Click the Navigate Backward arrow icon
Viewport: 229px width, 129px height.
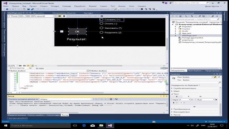coord(7,9)
